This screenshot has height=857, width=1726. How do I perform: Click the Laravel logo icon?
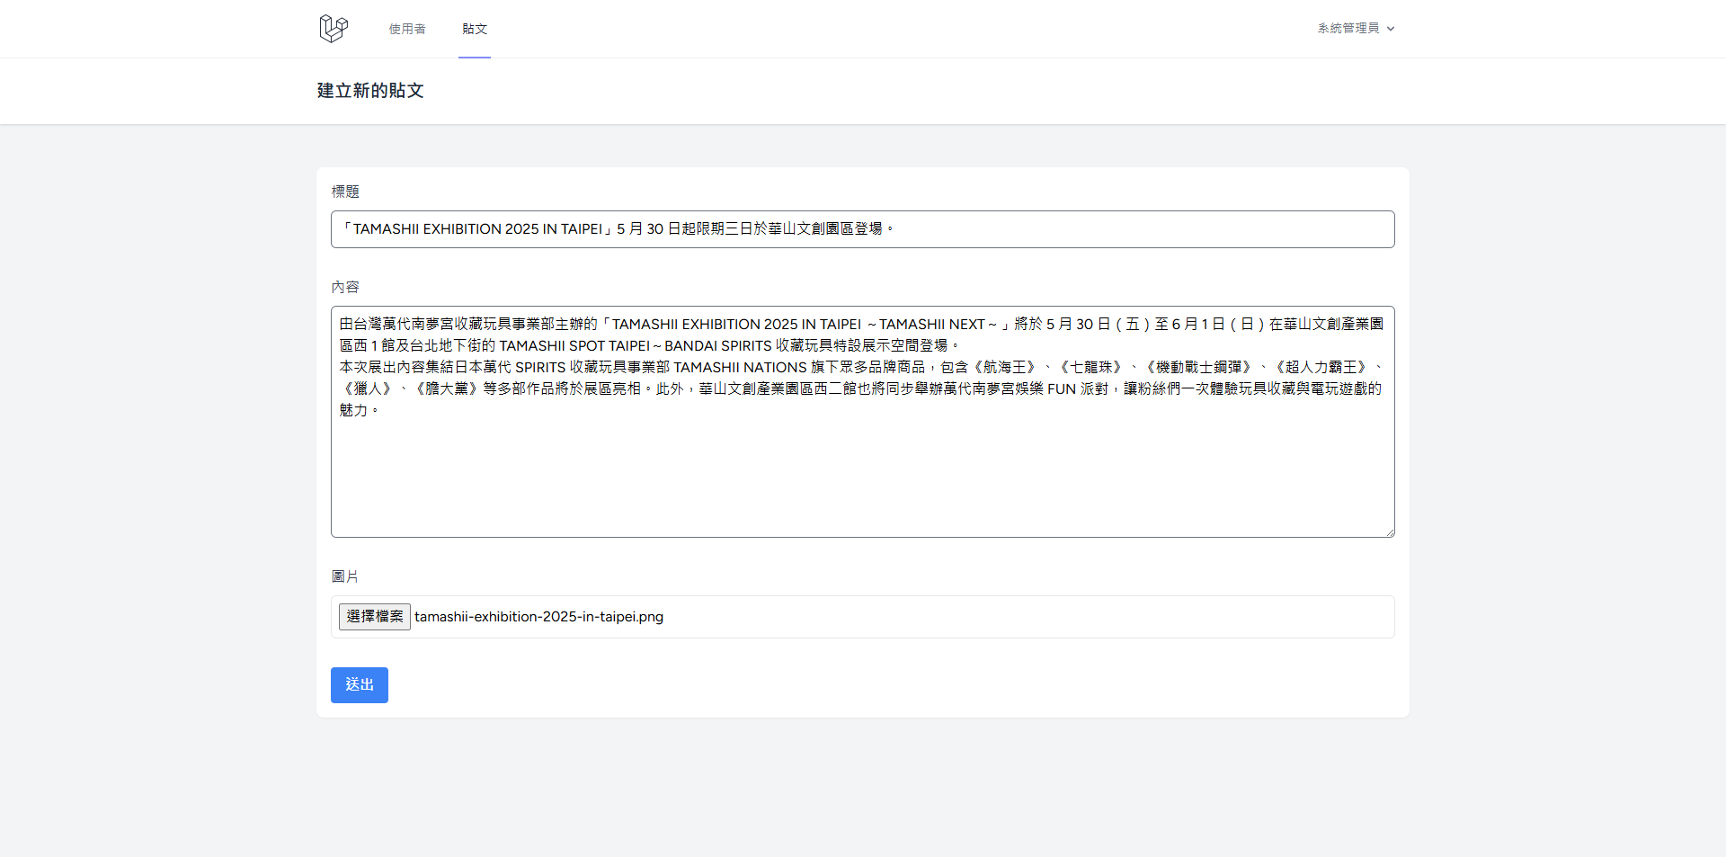pos(334,29)
